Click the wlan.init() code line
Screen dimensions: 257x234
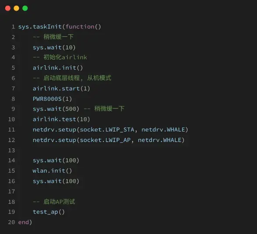(x=52, y=171)
